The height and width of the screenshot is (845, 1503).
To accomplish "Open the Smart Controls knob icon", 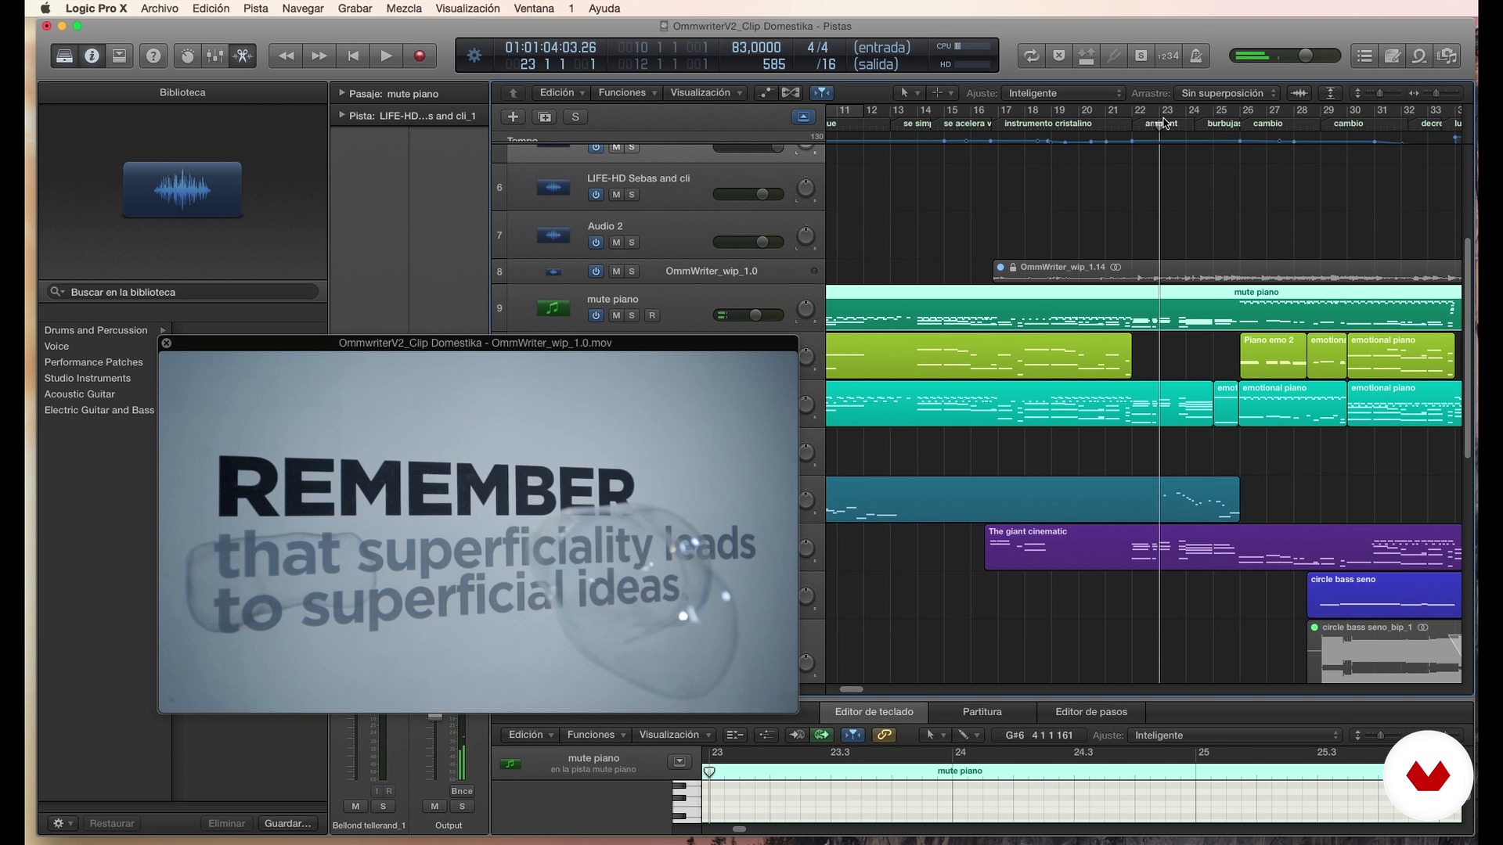I will 188,56.
